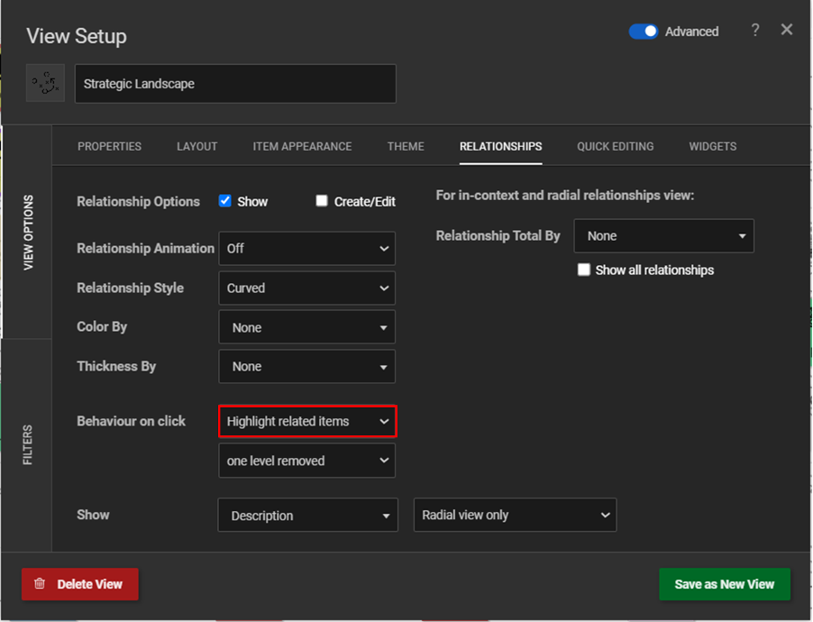Open the Widgets tab
Image resolution: width=813 pixels, height=622 pixels.
(x=713, y=146)
